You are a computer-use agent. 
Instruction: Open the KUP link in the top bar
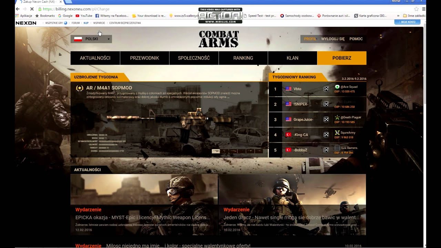(86, 23)
